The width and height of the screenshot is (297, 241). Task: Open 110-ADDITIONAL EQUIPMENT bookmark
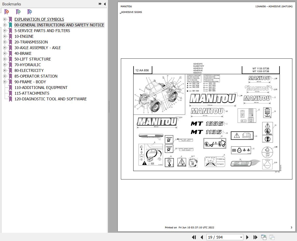[41, 87]
